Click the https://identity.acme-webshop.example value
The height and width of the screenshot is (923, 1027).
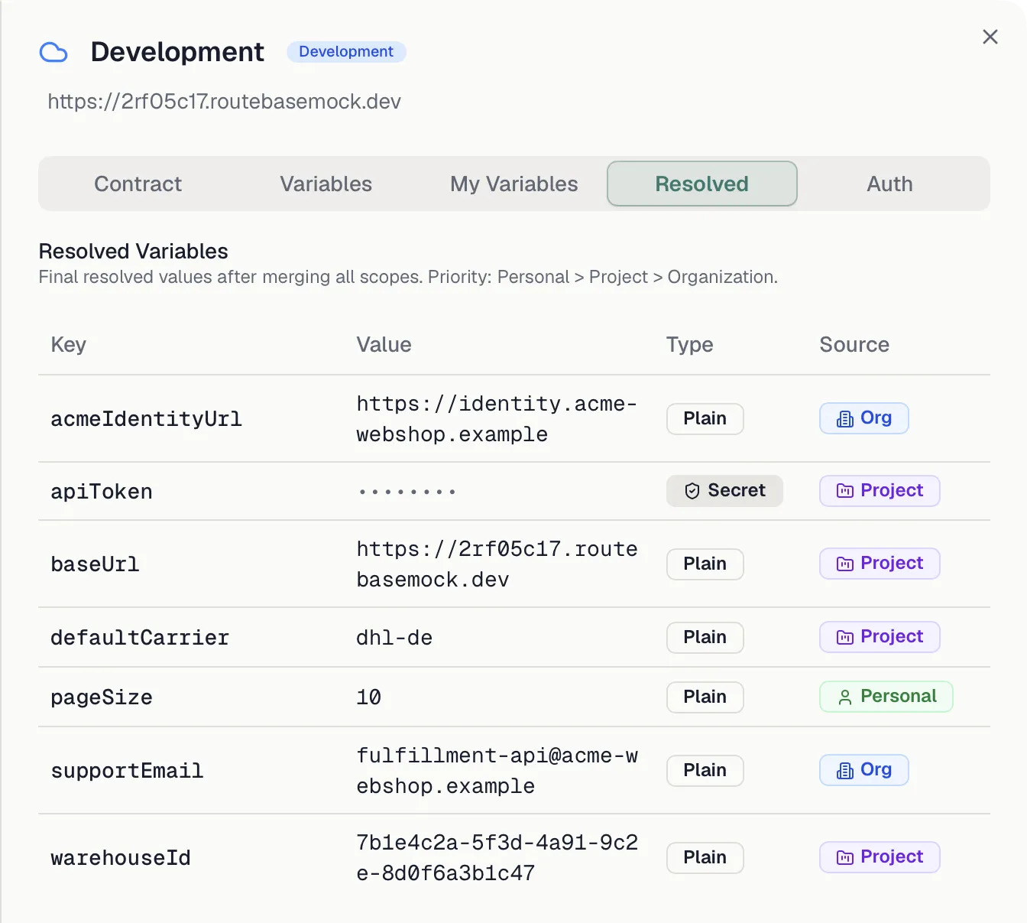(x=497, y=419)
